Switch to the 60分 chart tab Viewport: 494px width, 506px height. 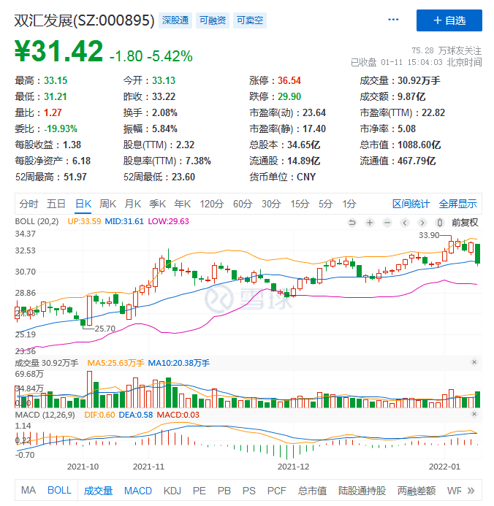(x=243, y=204)
